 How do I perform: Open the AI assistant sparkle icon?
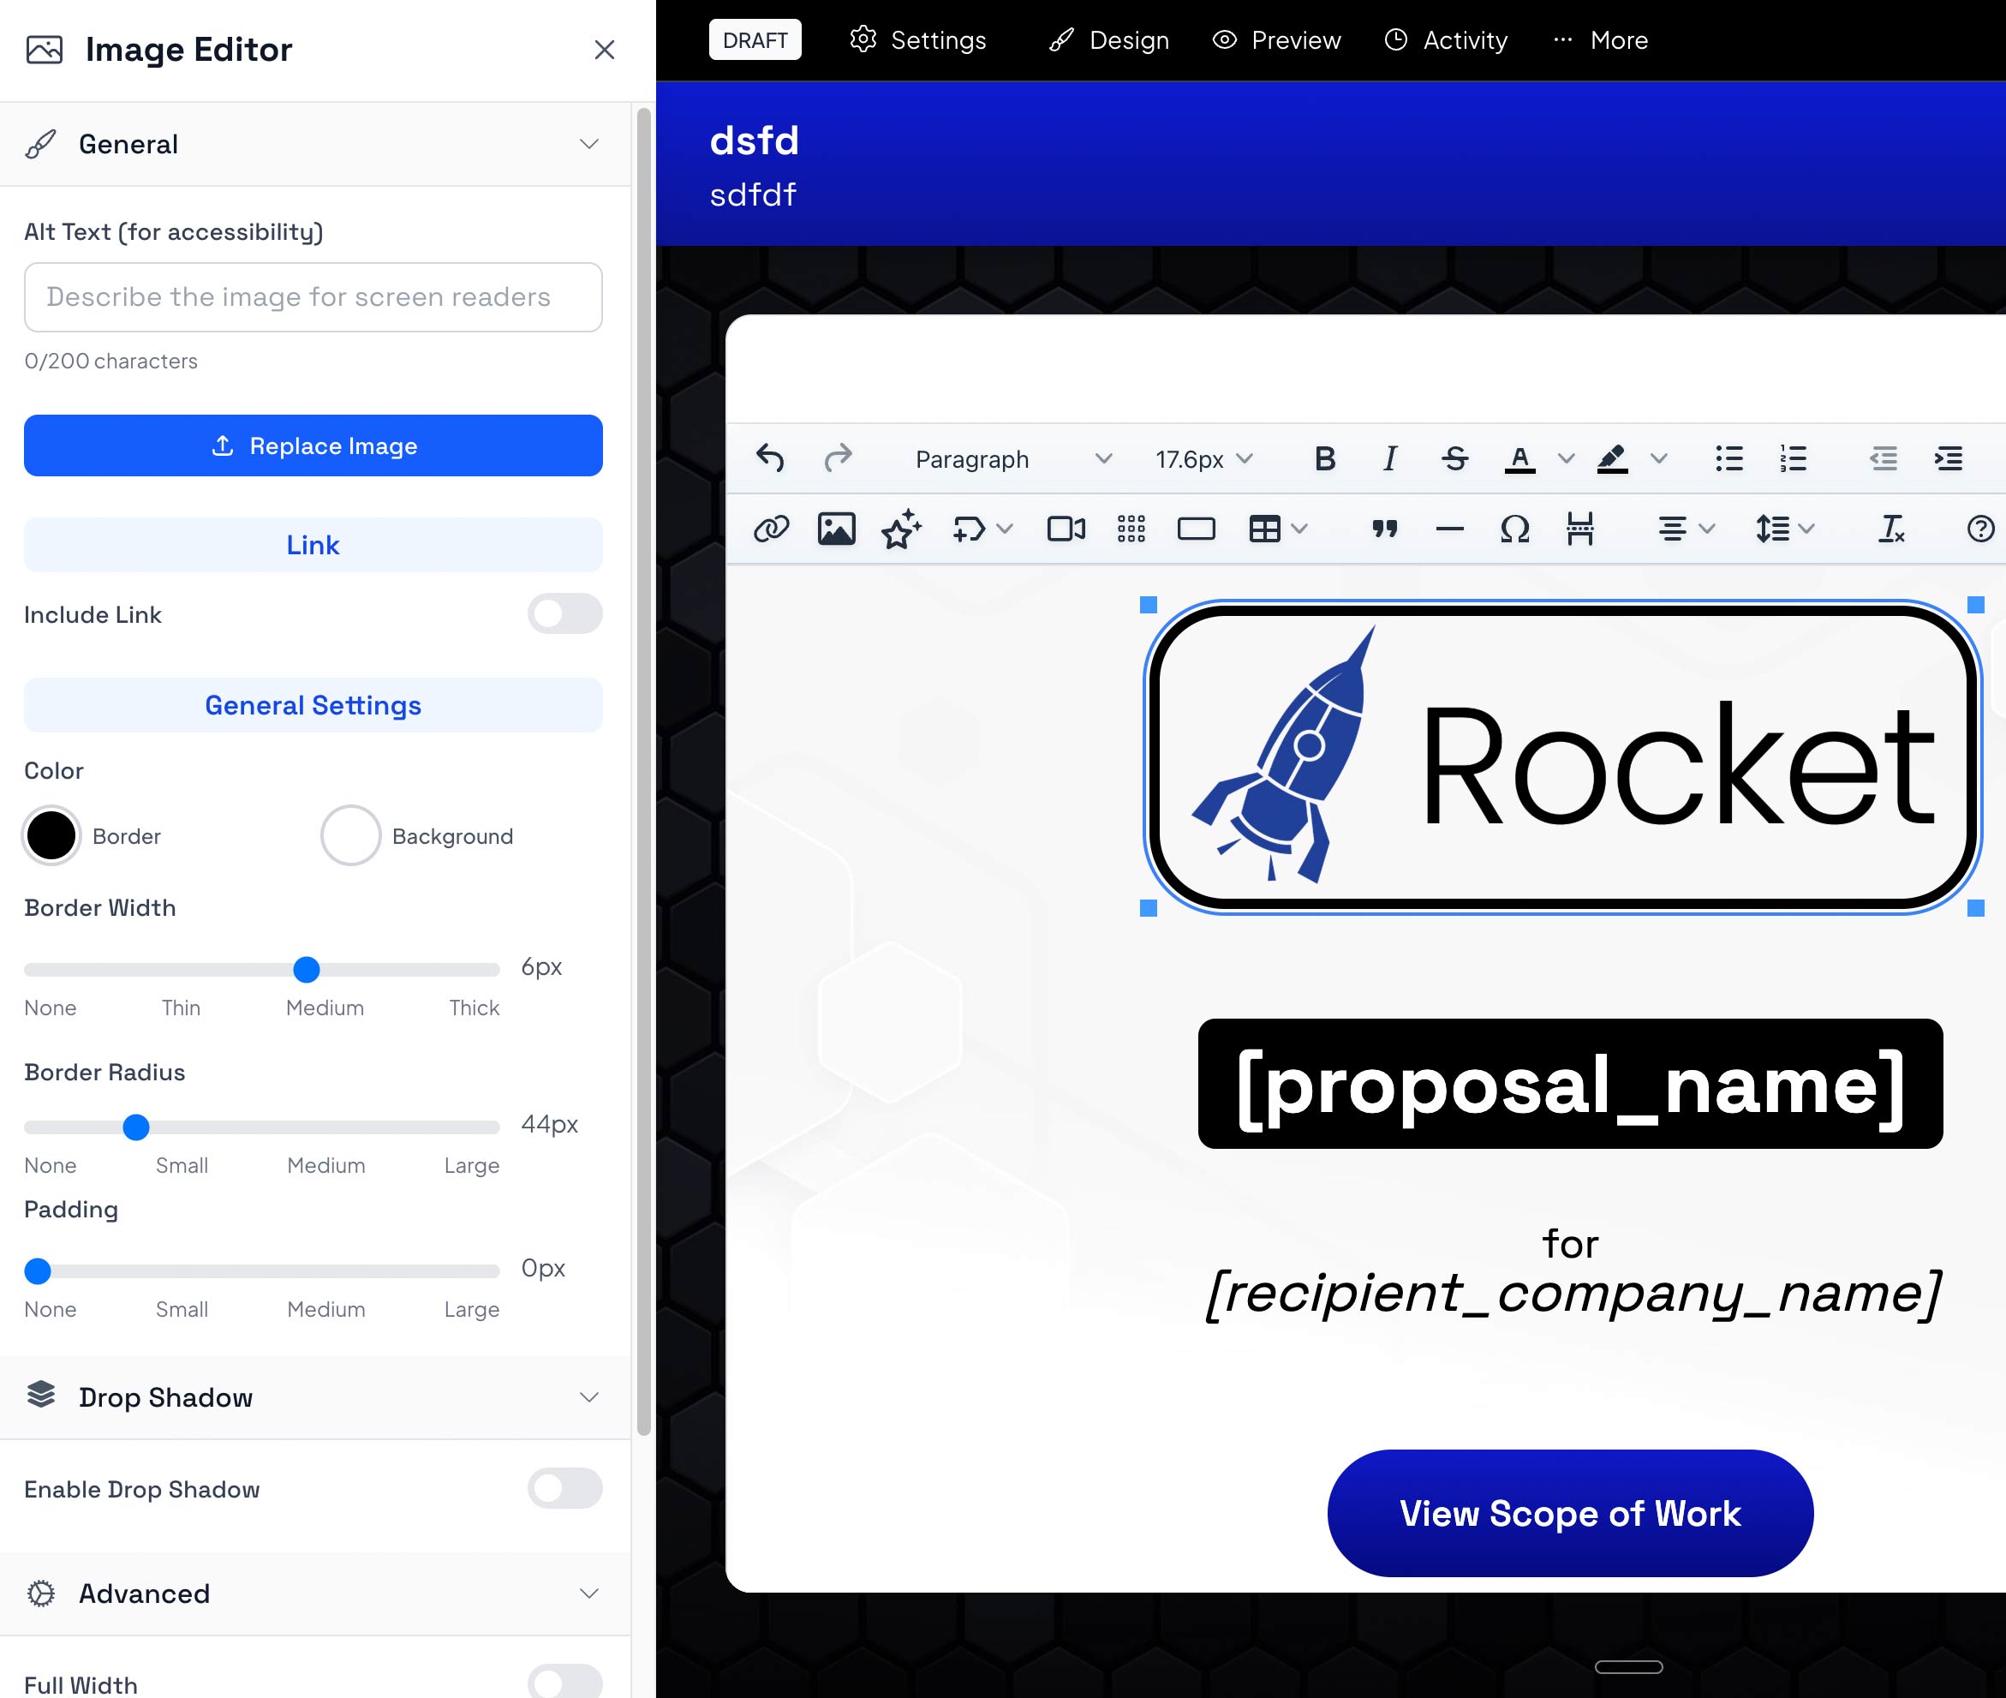point(899,529)
